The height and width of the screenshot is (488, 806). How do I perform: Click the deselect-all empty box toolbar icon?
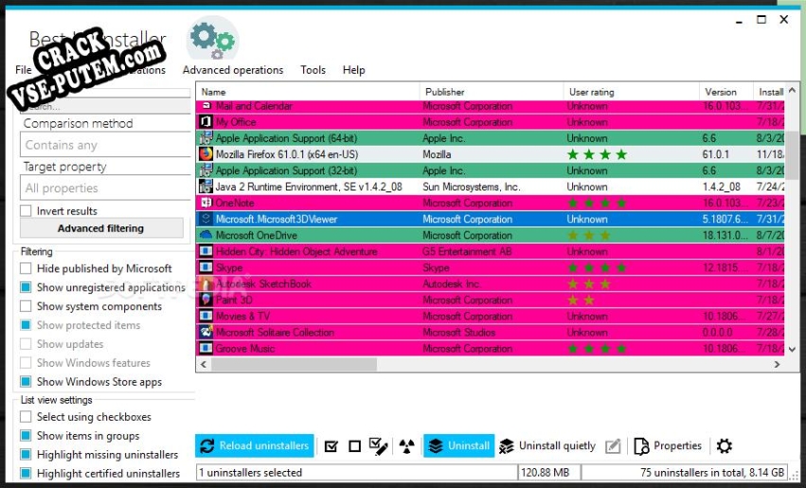[x=354, y=446]
